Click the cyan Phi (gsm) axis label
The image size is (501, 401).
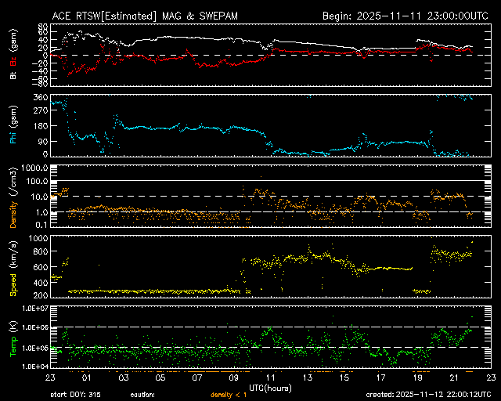pyautogui.click(x=13, y=125)
